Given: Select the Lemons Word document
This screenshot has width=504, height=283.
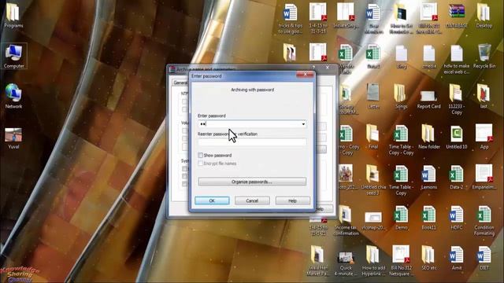Looking at the screenshot, I should (428, 177).
